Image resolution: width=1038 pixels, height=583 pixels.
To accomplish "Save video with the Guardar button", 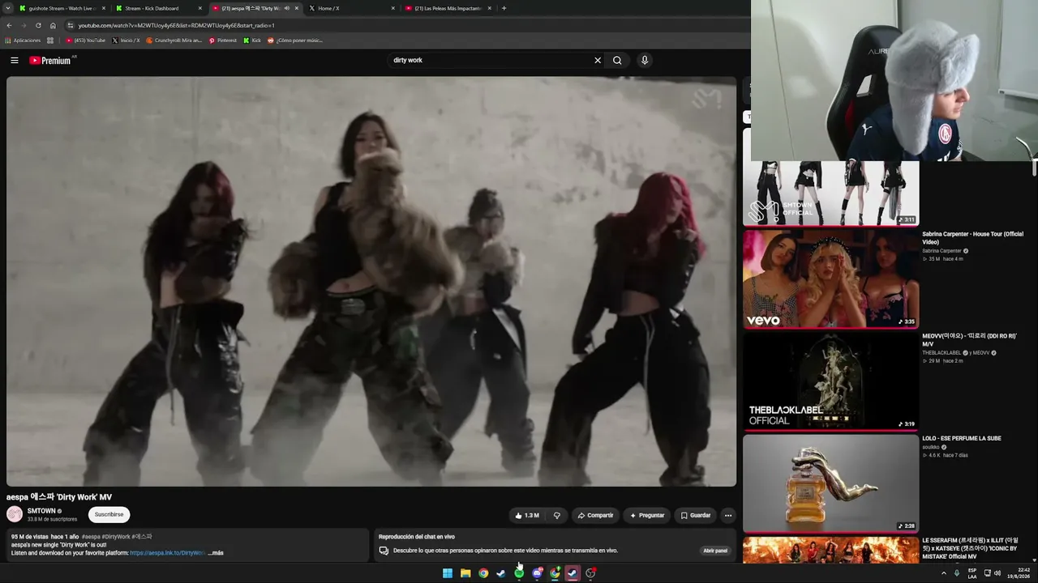I will (696, 515).
